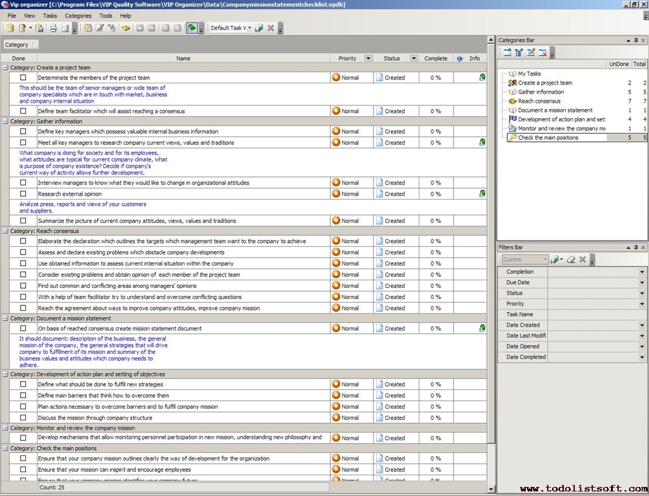
Task: Check Done box for Research external opinion
Action: coord(23,194)
